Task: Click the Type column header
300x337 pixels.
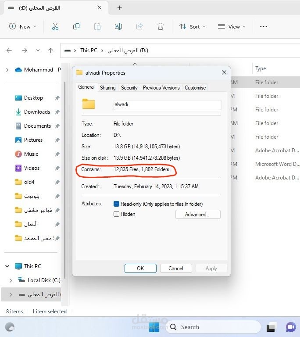Action: 261,68
